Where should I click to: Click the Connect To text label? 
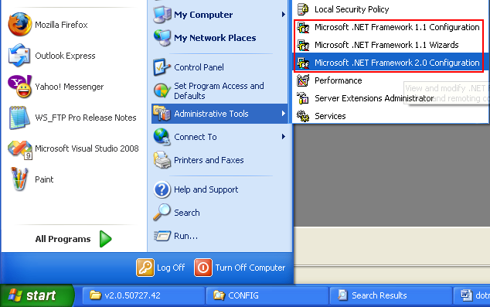point(196,137)
